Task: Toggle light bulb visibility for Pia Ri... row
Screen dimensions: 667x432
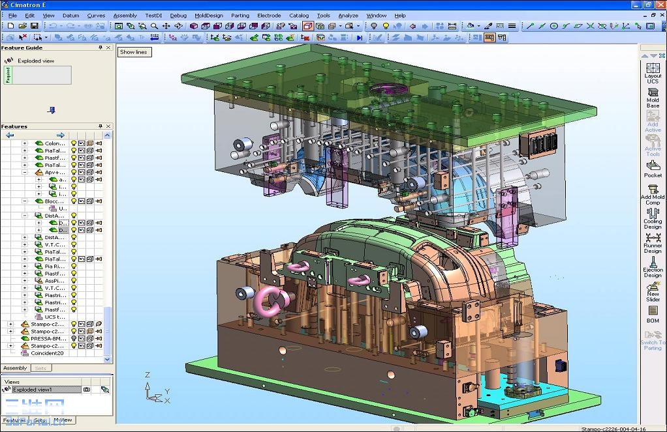Action: pyautogui.click(x=74, y=266)
